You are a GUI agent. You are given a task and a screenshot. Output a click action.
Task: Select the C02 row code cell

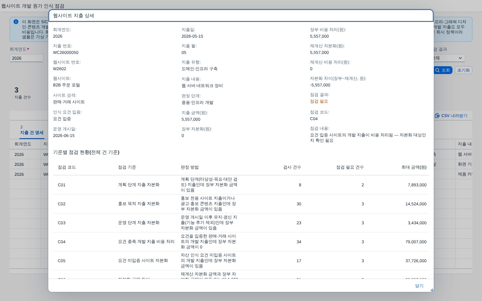tap(62, 204)
